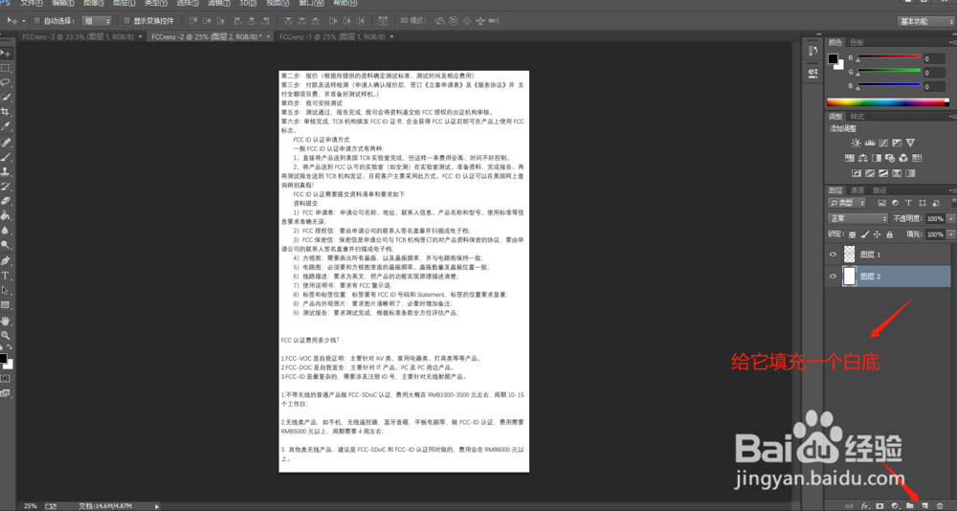Enable 显示变换控件 checkbox

point(126,21)
